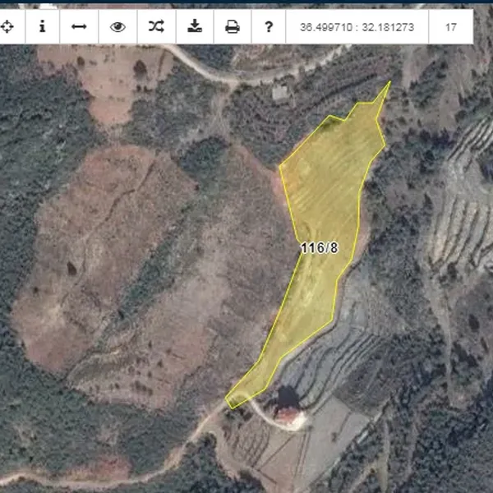Open the parcel info tool

[x=42, y=27]
